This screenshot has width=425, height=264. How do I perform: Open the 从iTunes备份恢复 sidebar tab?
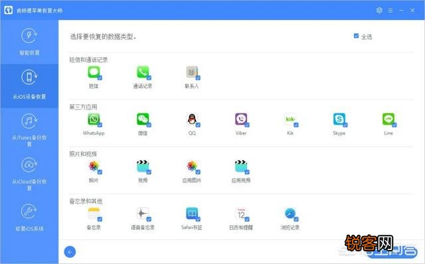pyautogui.click(x=29, y=130)
